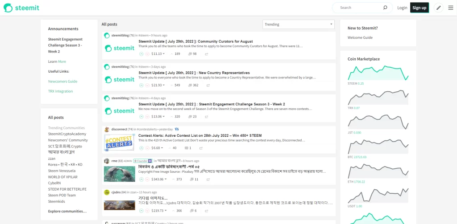Open the kissing dolphins post thumbnail

click(x=120, y=174)
